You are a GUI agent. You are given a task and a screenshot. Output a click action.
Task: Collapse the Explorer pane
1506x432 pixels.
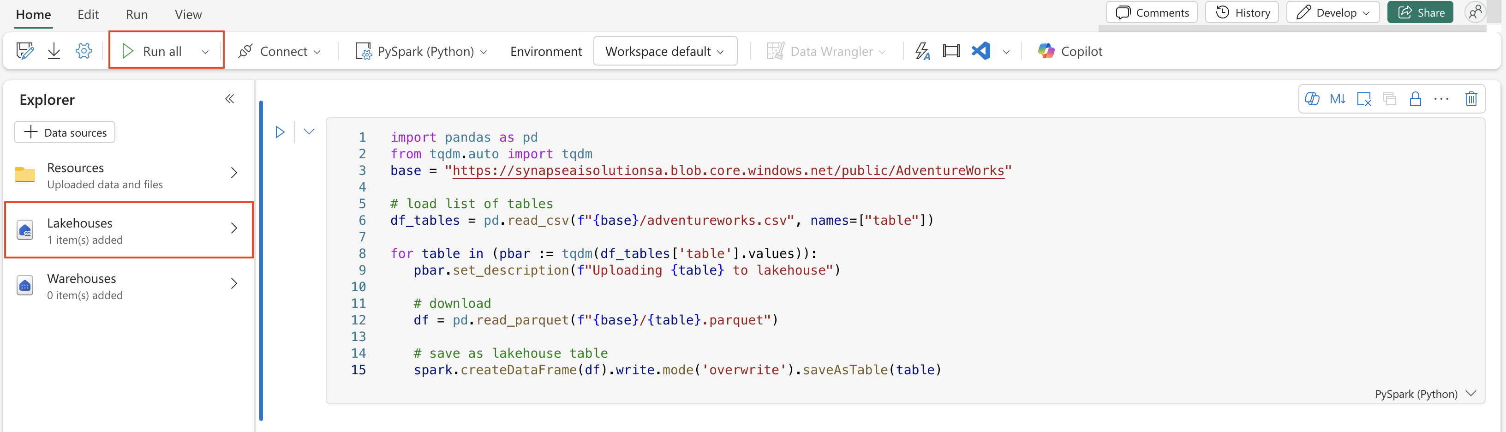click(230, 99)
